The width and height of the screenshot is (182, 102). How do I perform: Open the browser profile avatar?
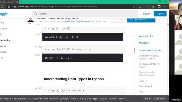click(159, 7)
